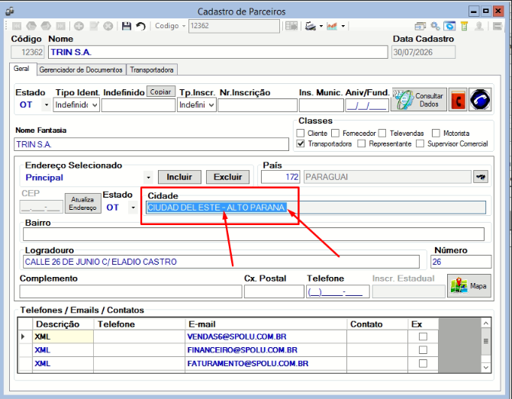Image resolution: width=512 pixels, height=399 pixels.
Task: Delete record X icon in toolbar
Action: click(x=108, y=26)
